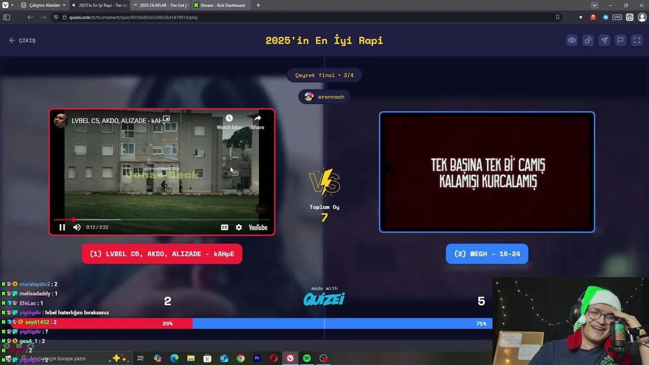Click the YouTube channel avatar thumbnail

click(x=61, y=121)
